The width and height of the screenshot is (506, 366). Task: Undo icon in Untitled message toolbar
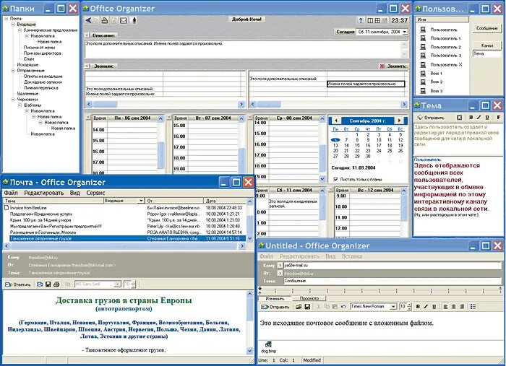point(343,307)
